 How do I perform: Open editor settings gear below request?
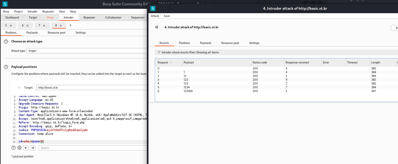pyautogui.click(x=19, y=148)
